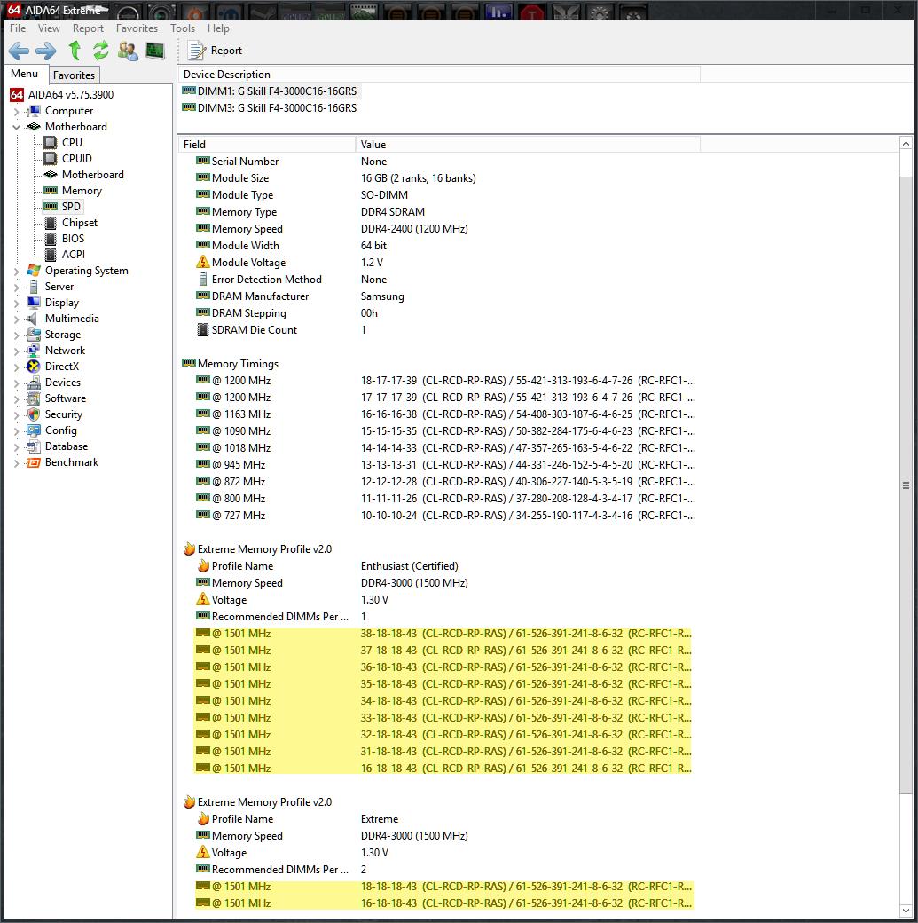Click the Report page icon
The width and height of the screenshot is (918, 923).
196,51
